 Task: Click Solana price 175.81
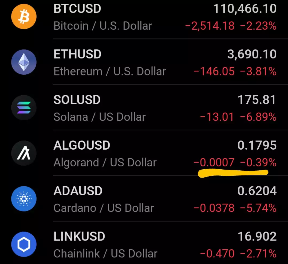tap(257, 100)
